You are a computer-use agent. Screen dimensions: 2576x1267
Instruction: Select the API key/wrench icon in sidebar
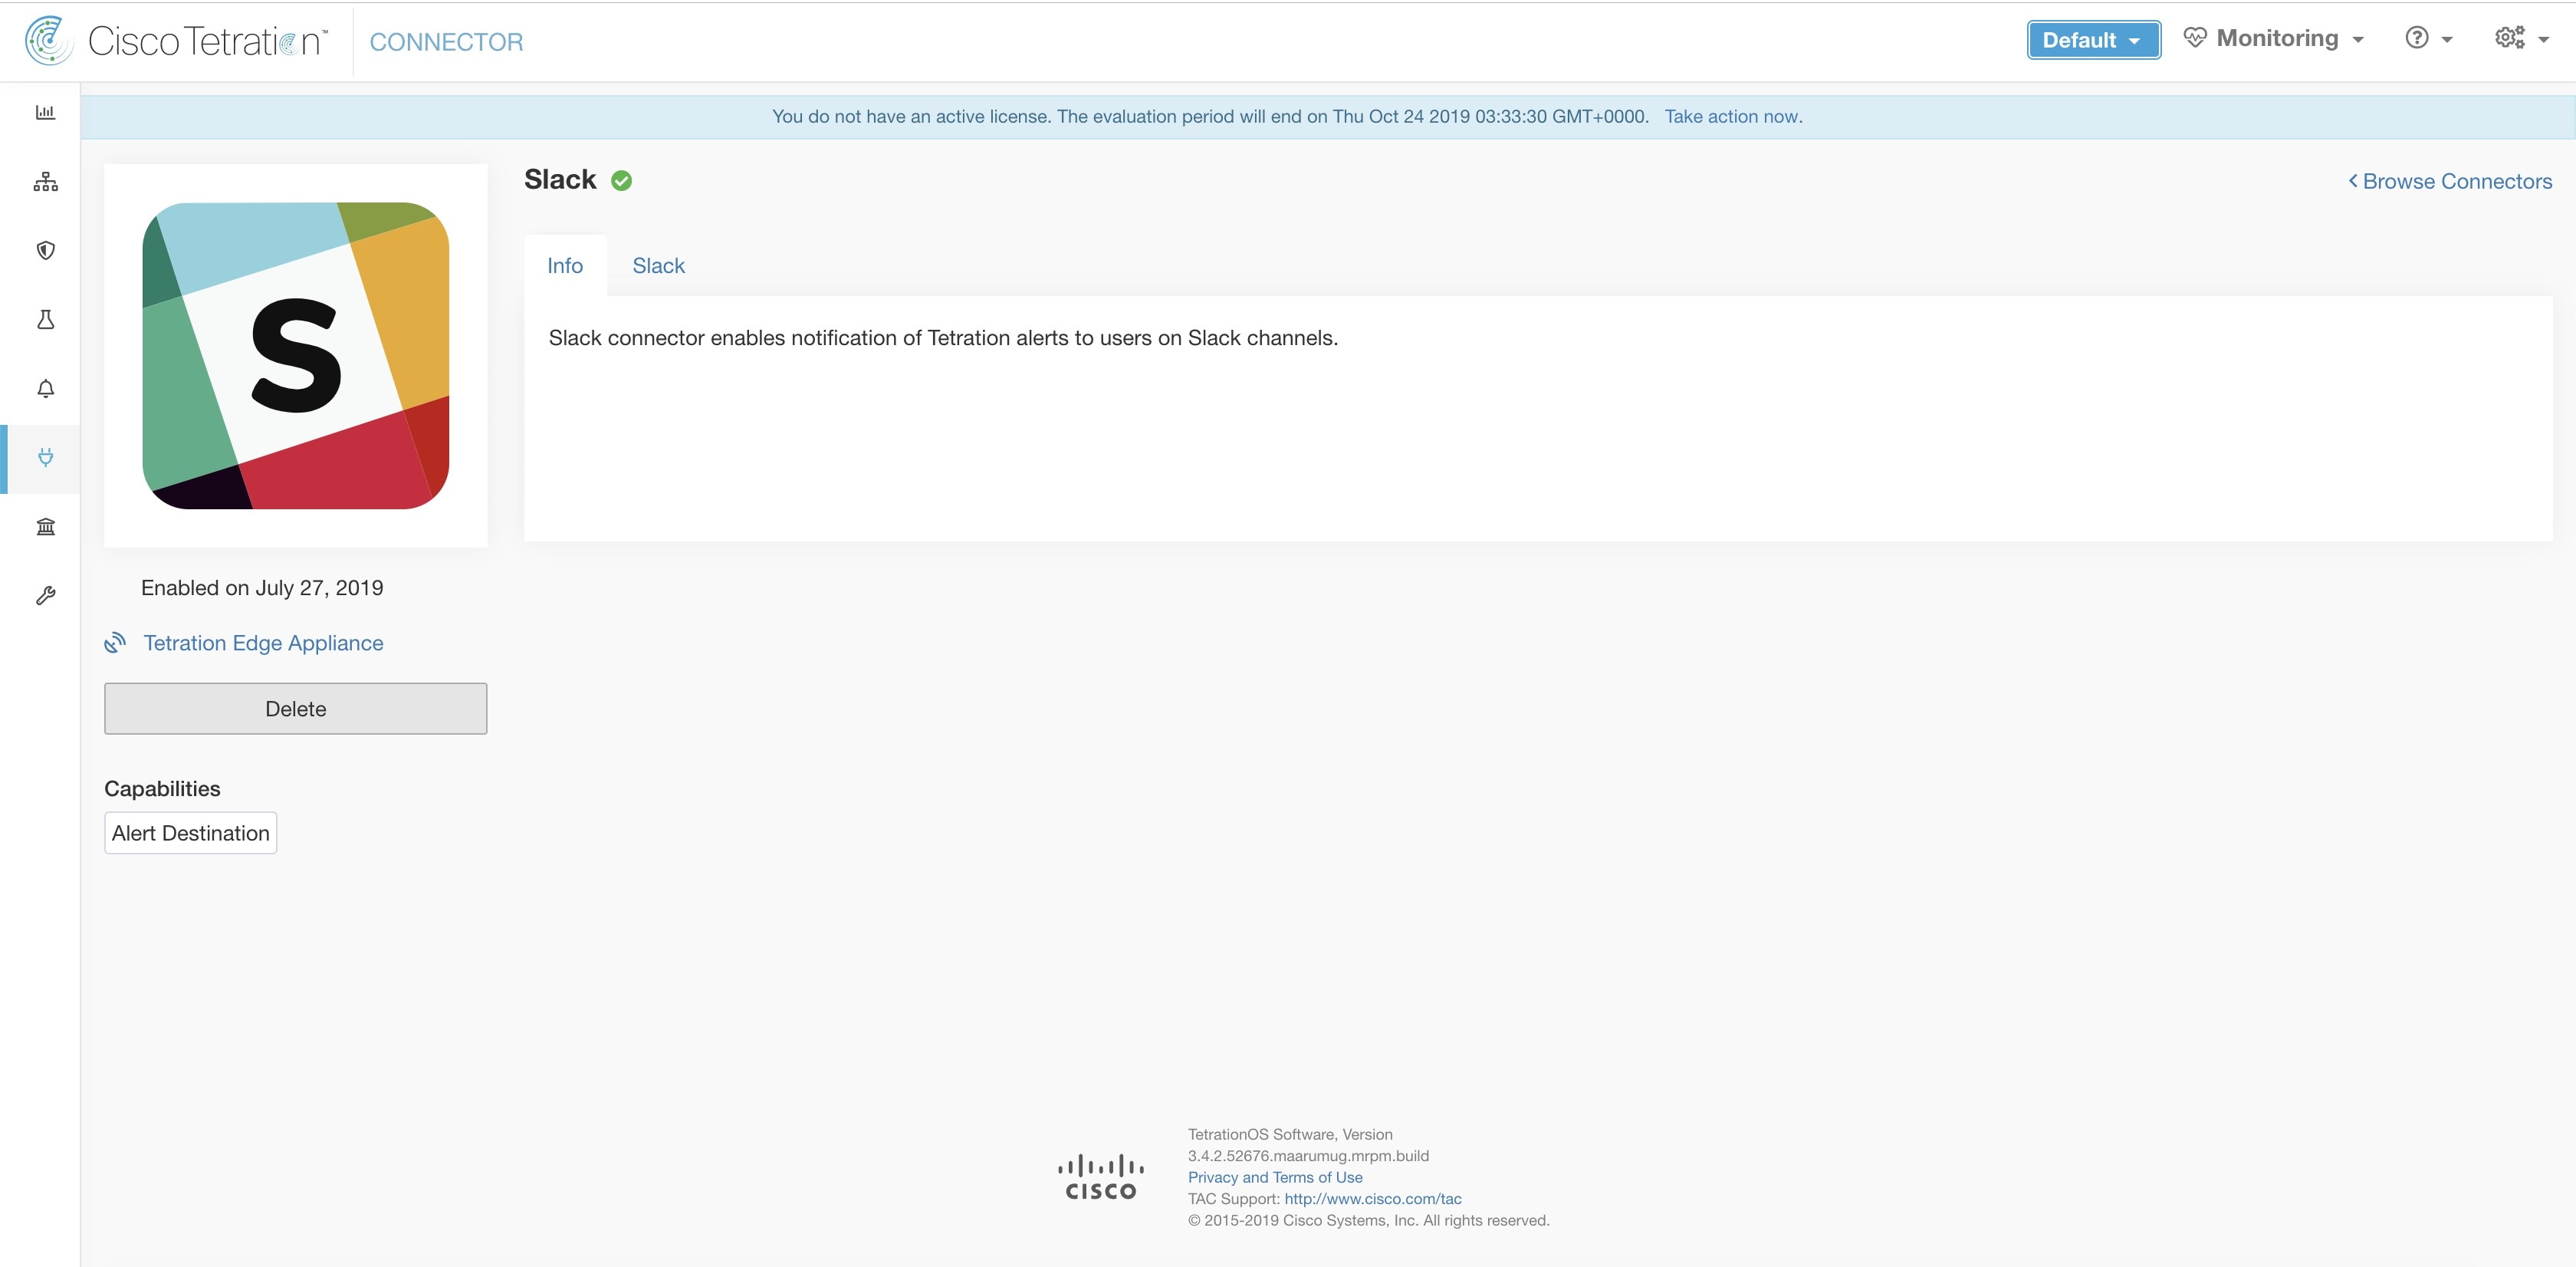tap(44, 595)
